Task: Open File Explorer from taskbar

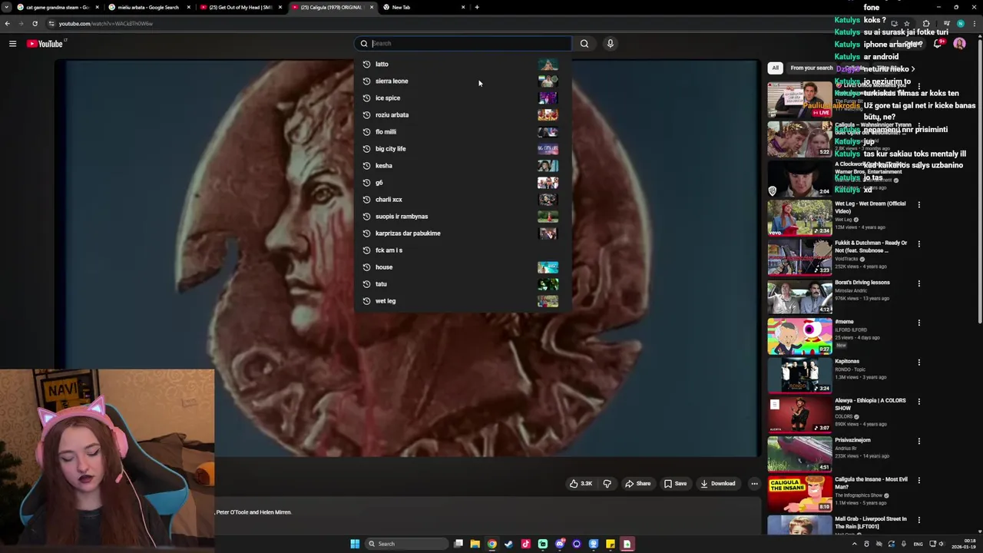Action: [x=475, y=544]
